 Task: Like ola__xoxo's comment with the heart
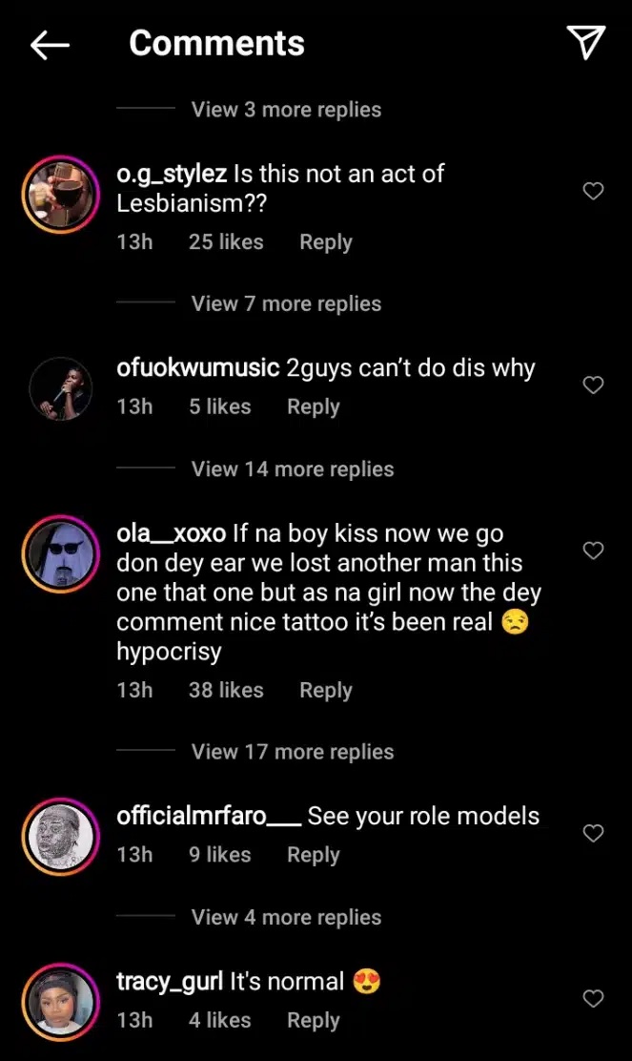click(x=593, y=551)
